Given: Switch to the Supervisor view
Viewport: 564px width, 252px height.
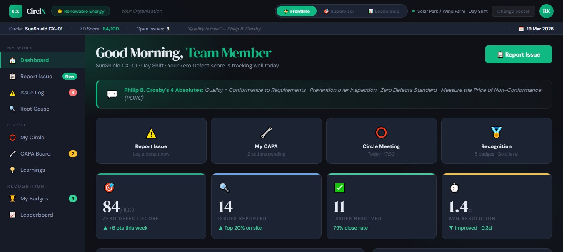Looking at the screenshot, I should [339, 11].
